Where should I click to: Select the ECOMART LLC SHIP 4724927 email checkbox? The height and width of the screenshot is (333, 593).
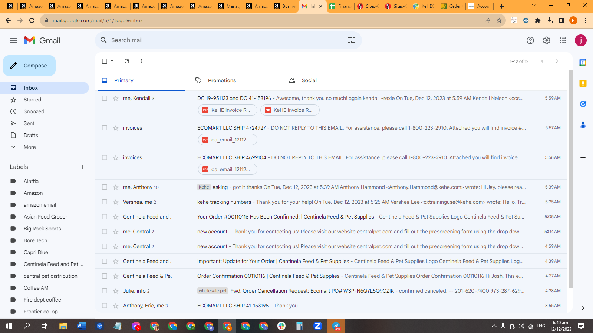click(105, 128)
